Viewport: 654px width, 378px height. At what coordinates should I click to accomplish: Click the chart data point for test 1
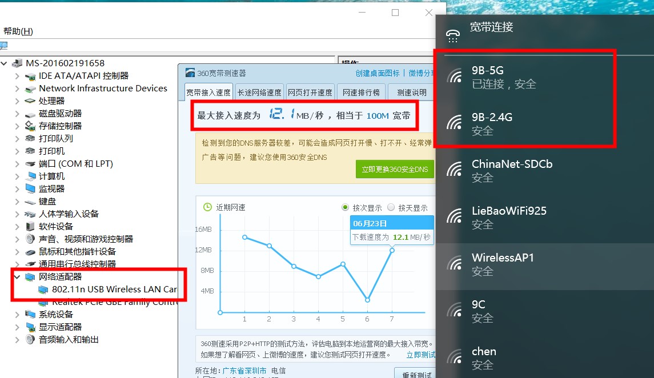pyautogui.click(x=245, y=237)
